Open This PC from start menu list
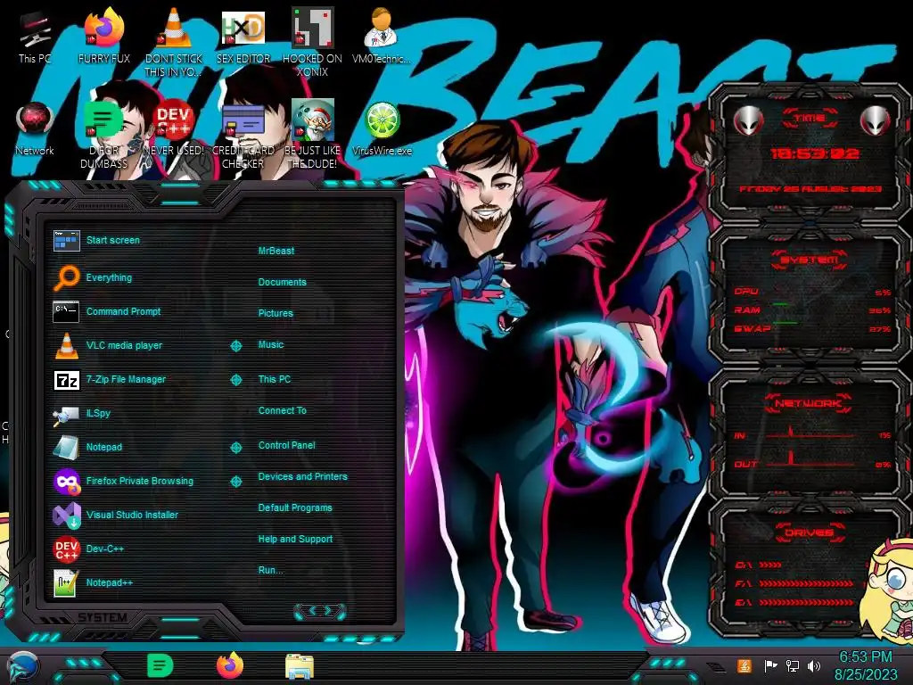 tap(275, 379)
